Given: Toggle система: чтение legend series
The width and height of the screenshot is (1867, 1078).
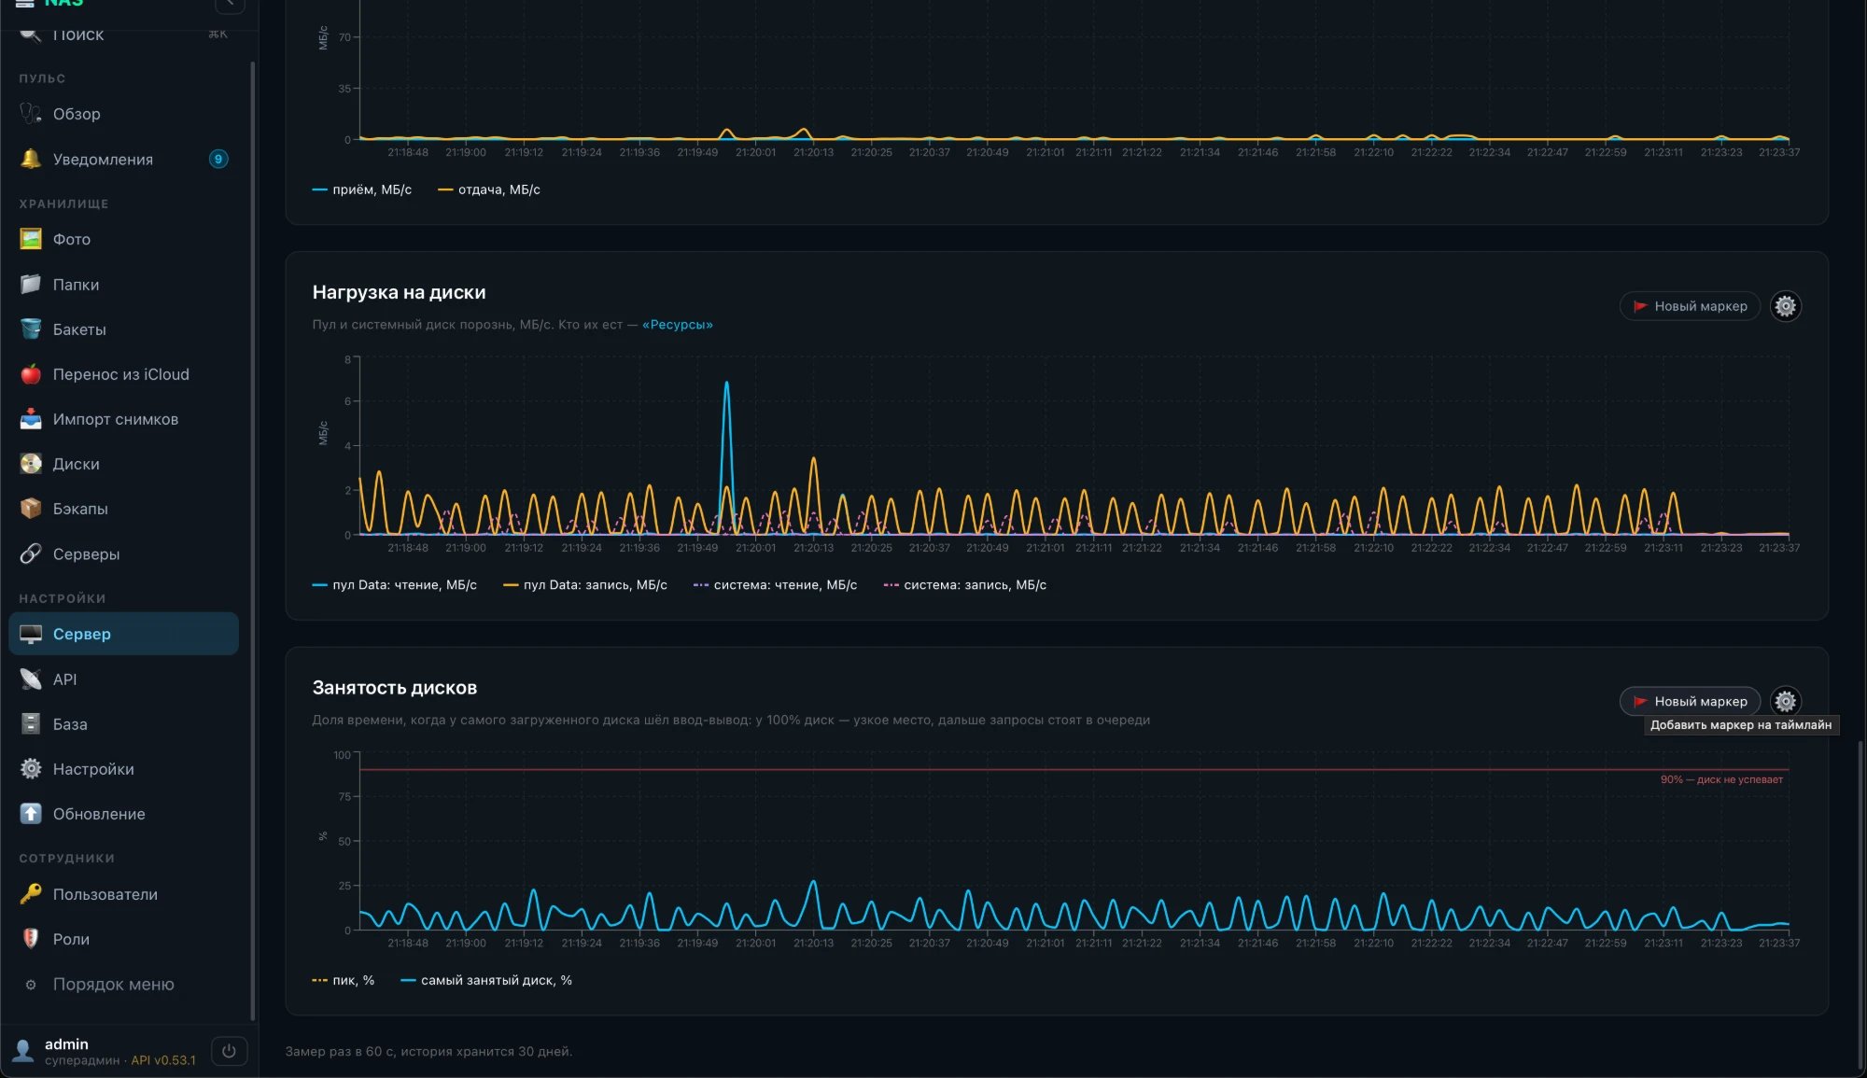Looking at the screenshot, I should pos(775,585).
